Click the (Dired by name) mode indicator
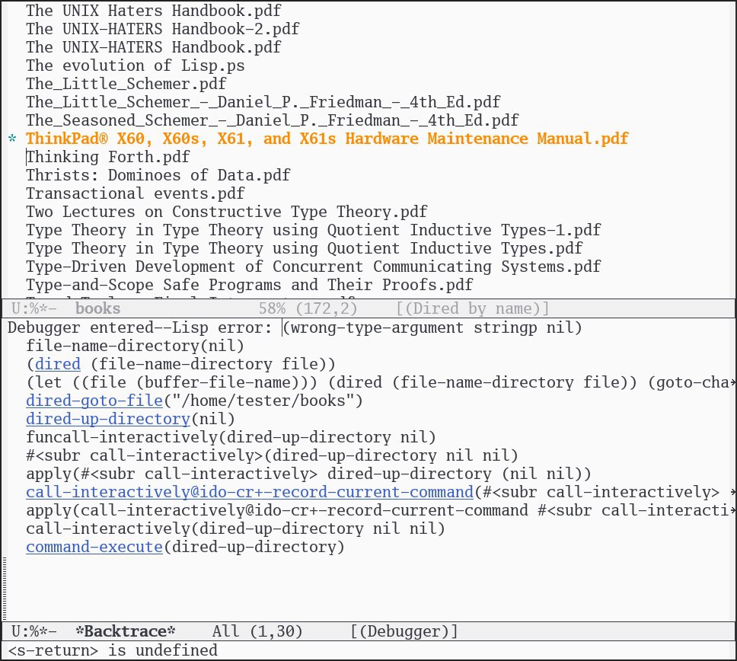 tap(472, 309)
